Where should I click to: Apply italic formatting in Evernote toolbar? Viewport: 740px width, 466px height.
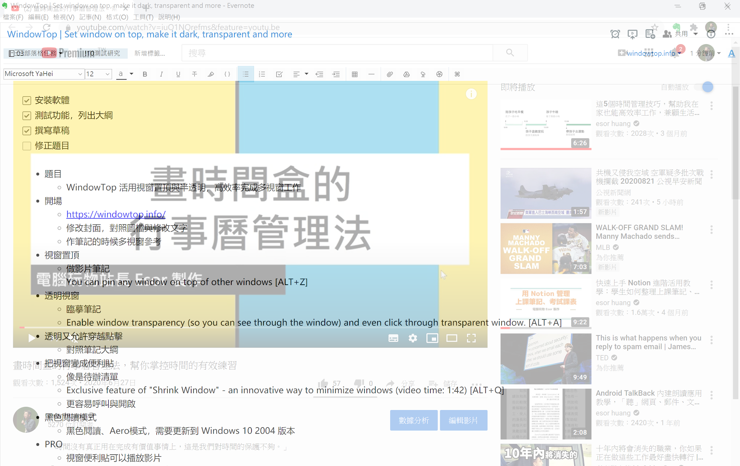[161, 74]
